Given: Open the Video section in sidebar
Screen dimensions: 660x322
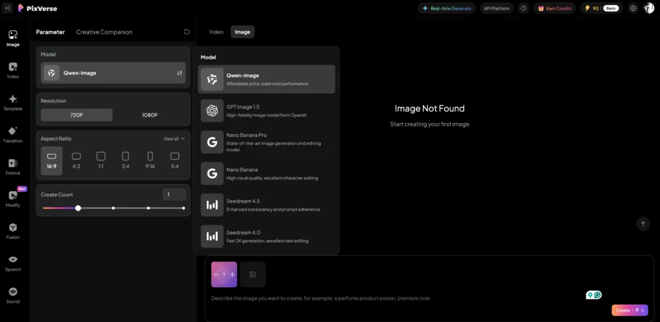Looking at the screenshot, I should coord(13,70).
